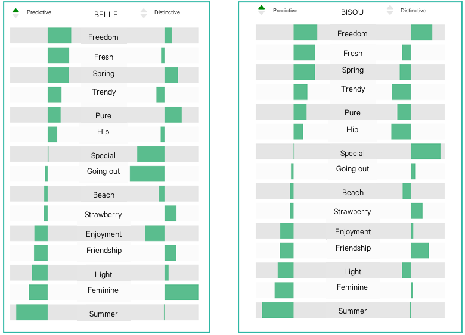Click the green up arrow beside Predictive in BELLE

click(x=15, y=10)
